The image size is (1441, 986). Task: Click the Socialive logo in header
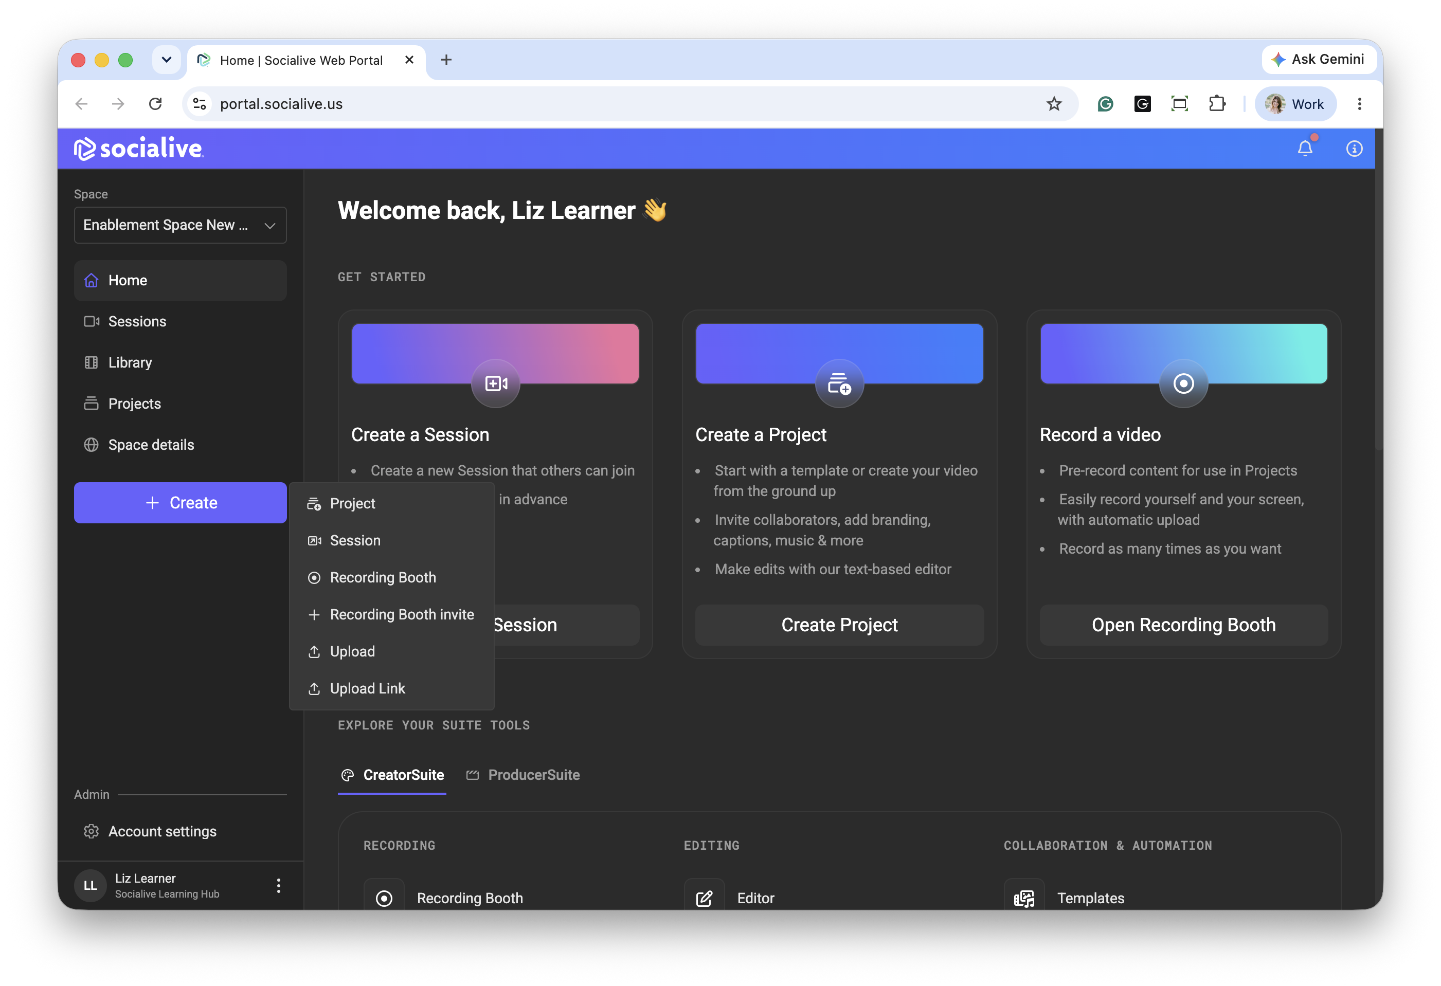click(x=138, y=149)
